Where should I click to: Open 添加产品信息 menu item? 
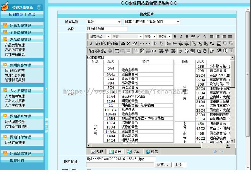(x=15, y=54)
